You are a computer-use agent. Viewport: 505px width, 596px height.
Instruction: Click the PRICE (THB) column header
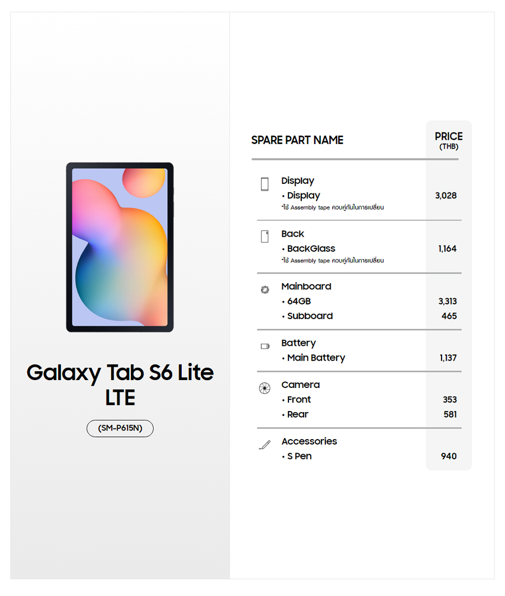[448, 141]
